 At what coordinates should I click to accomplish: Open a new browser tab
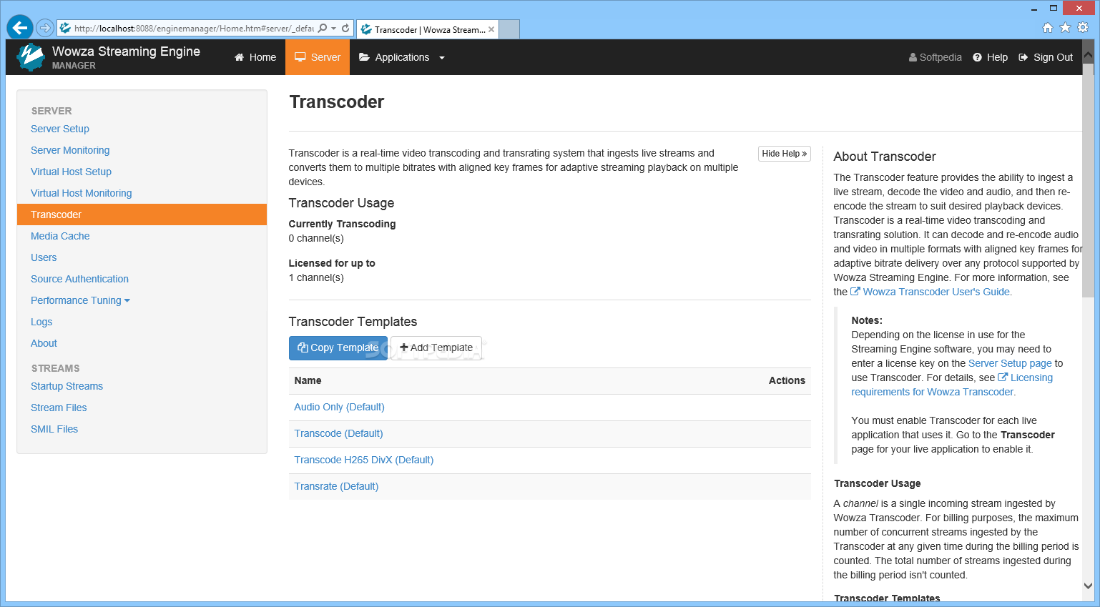[509, 29]
